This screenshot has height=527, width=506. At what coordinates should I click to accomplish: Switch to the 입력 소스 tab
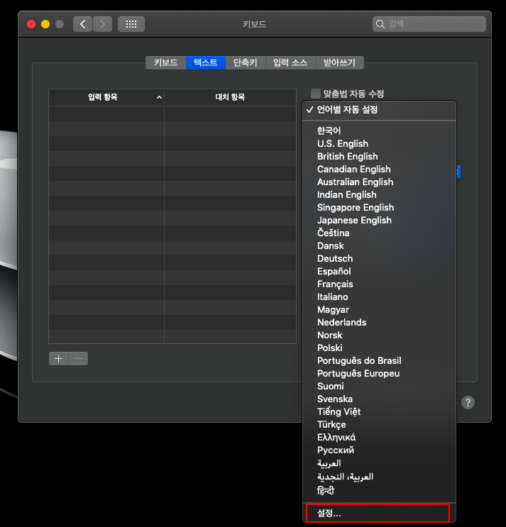290,62
